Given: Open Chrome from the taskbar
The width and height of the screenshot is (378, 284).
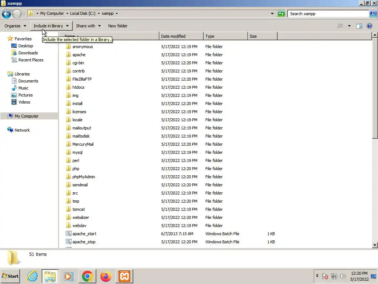Looking at the screenshot, I should pos(87,276).
